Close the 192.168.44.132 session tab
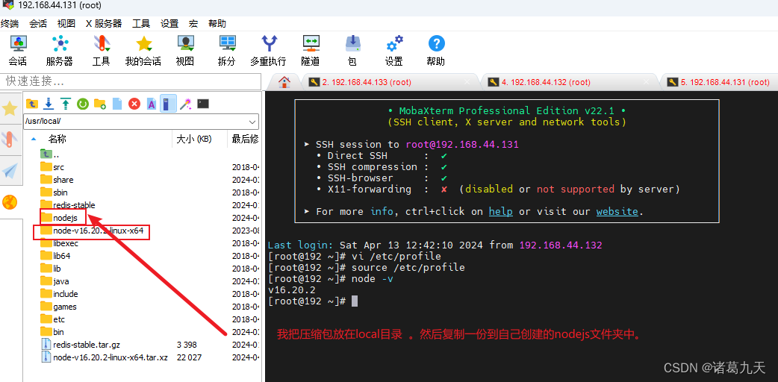Viewport: 778px width, 382px height. (x=646, y=82)
